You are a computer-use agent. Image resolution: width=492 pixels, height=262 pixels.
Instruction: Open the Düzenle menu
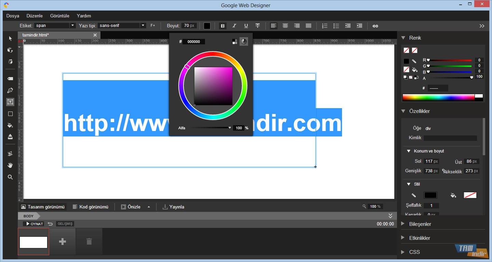(35, 16)
